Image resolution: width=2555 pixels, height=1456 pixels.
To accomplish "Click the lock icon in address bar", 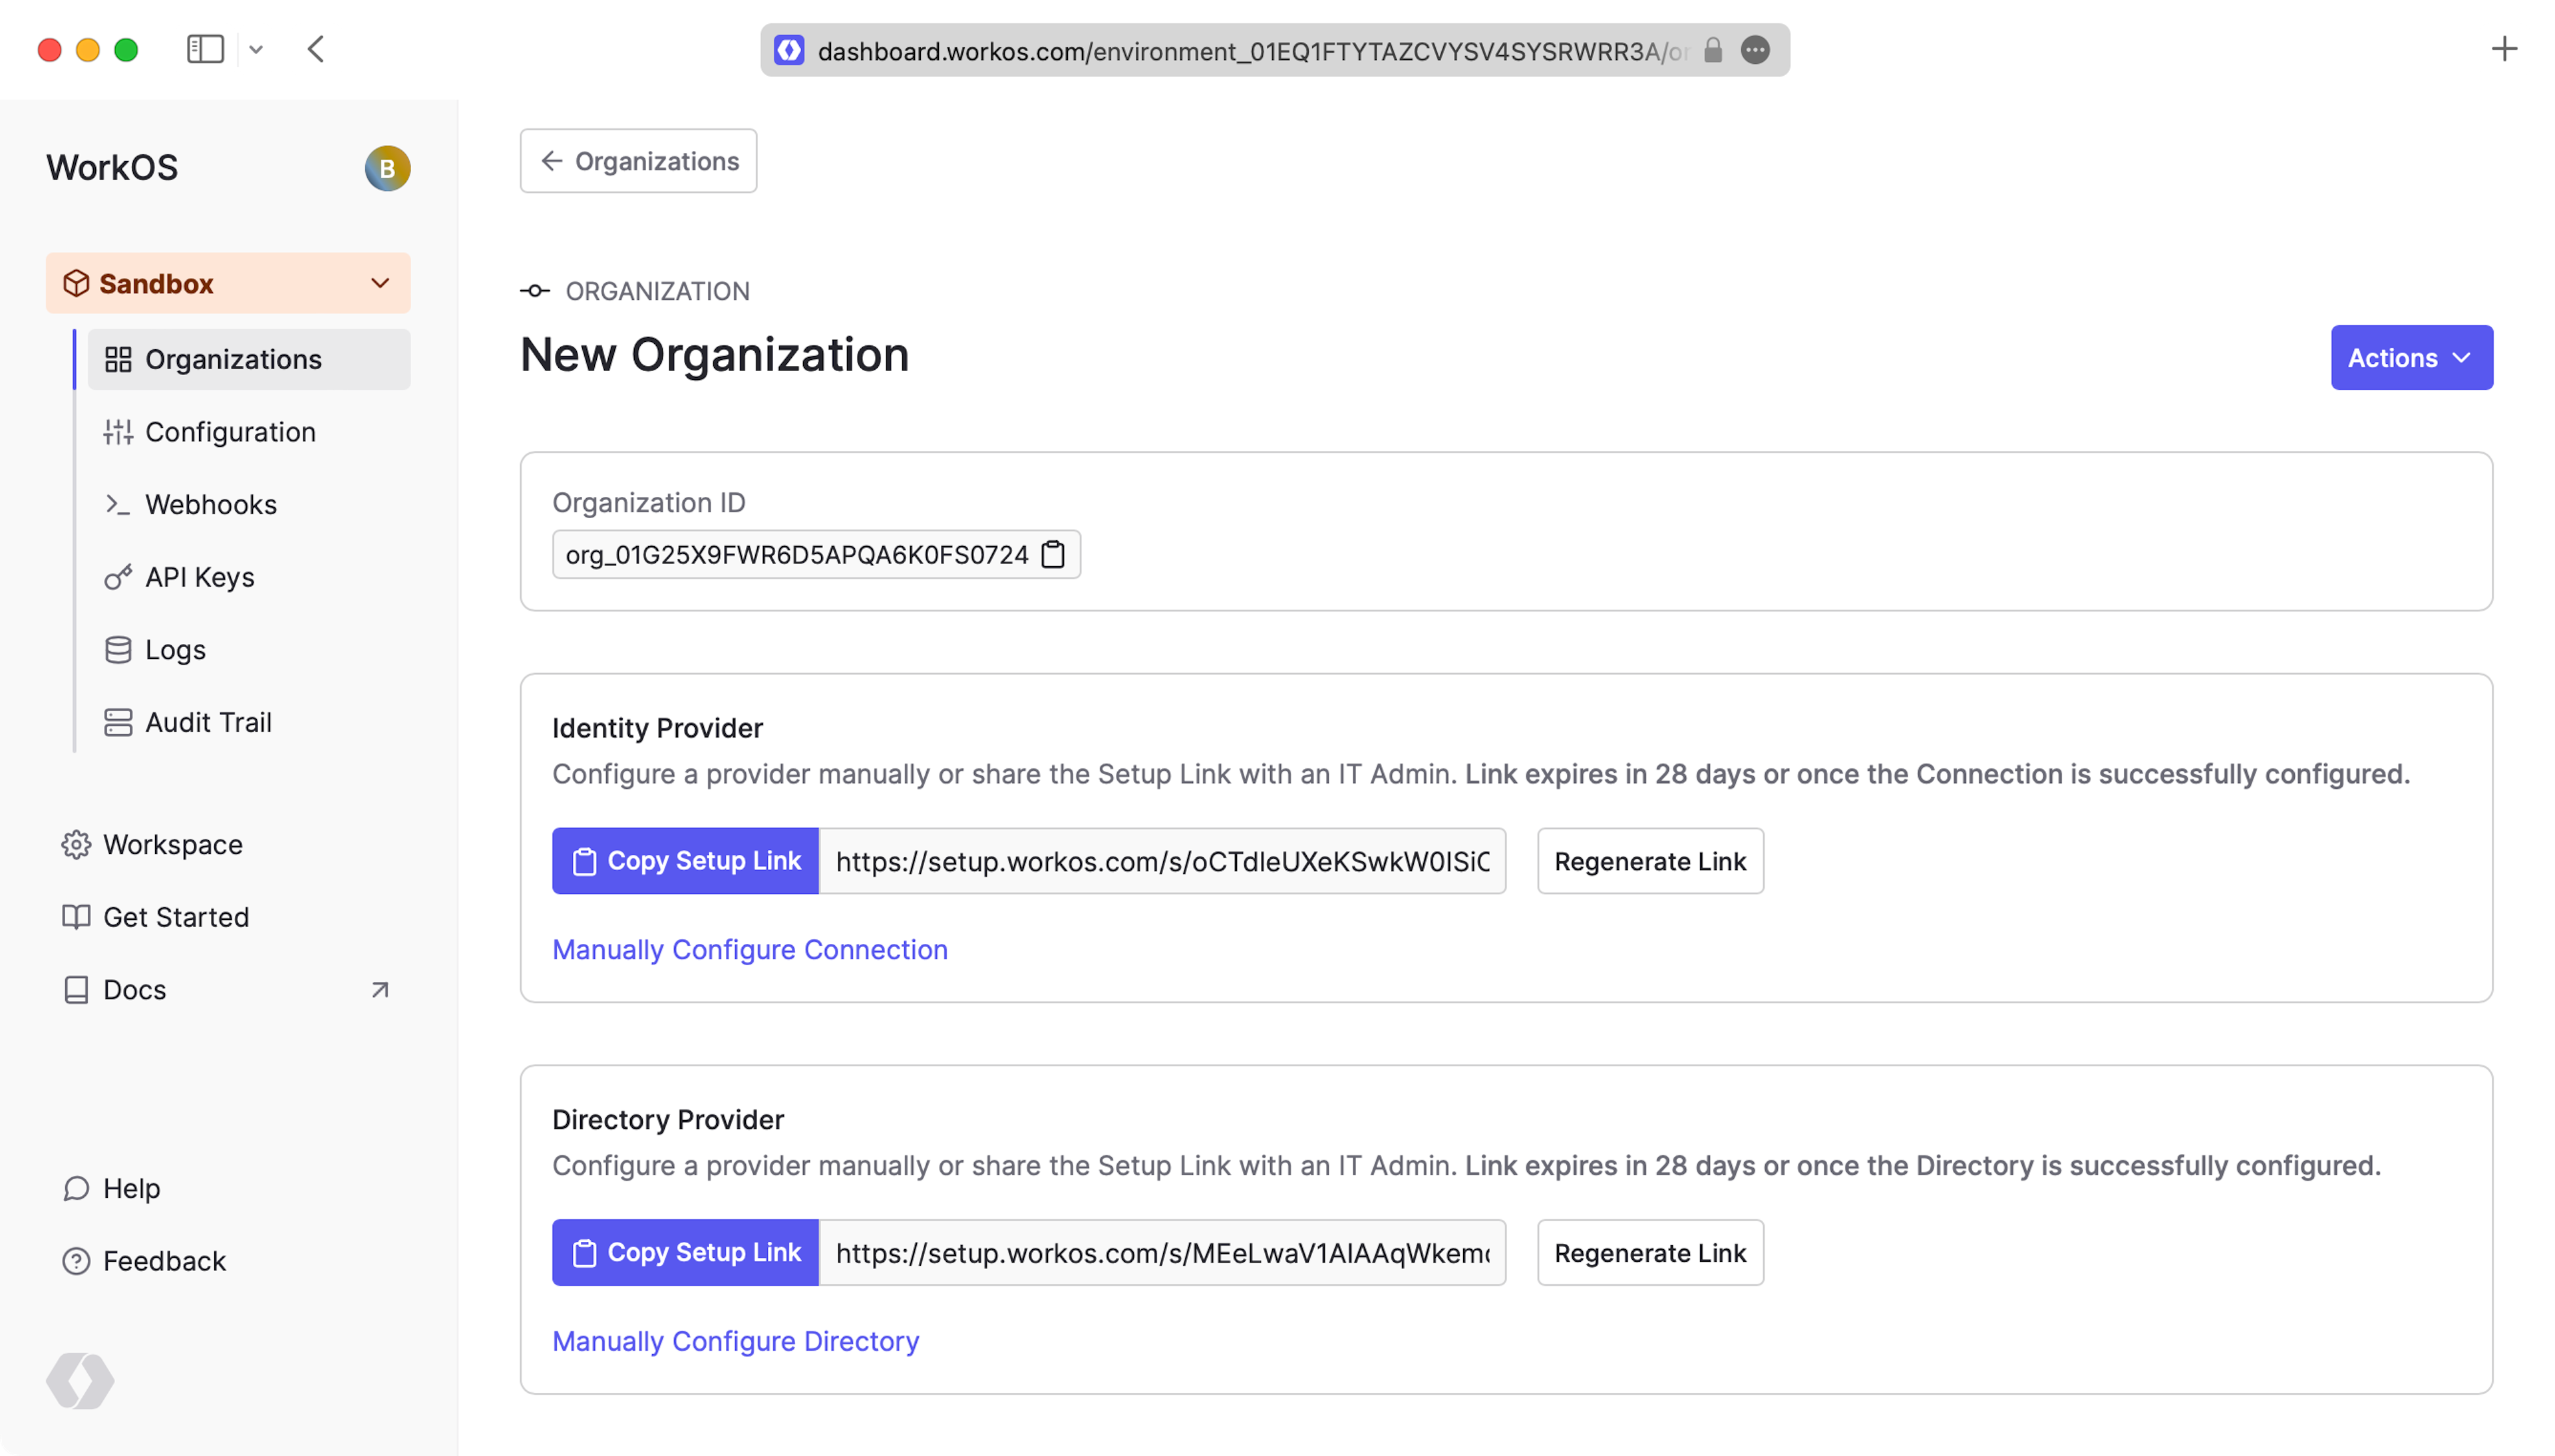I will coord(1713,50).
